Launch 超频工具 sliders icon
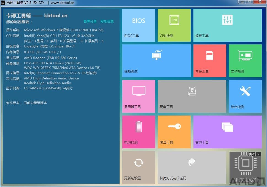This screenshot has width=267, height=187. pos(227,20)
